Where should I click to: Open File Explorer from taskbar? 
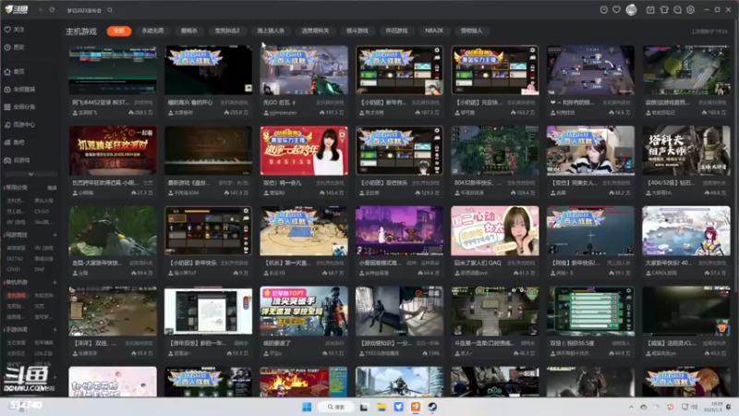(382, 407)
